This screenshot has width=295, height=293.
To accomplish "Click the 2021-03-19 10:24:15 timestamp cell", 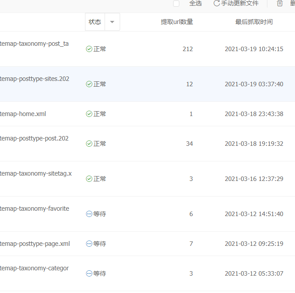I will (254, 49).
